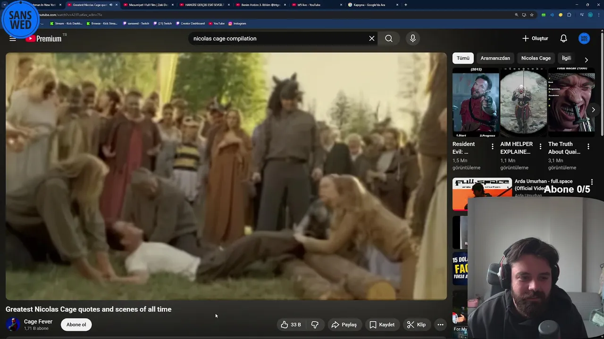Click the zoom magnifier in the address bar
The height and width of the screenshot is (339, 604).
516,15
